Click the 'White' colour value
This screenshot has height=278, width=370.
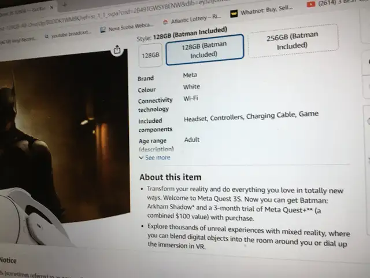tap(191, 86)
